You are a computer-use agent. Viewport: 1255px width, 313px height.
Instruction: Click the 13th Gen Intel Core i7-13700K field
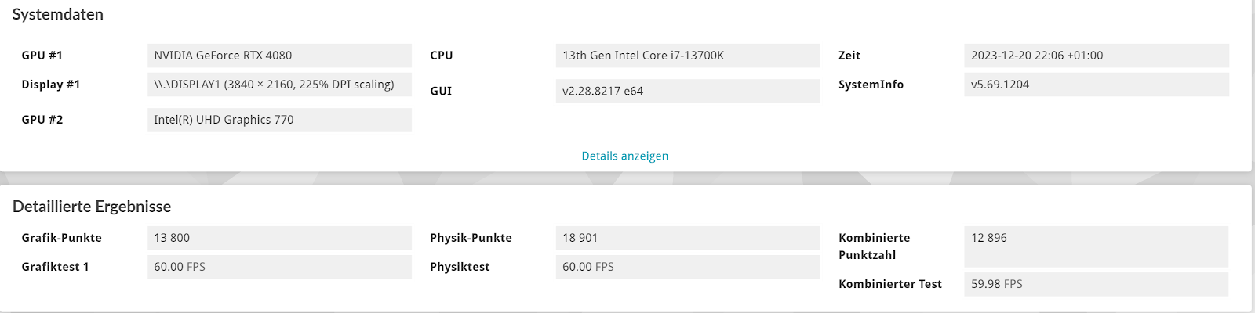point(688,56)
